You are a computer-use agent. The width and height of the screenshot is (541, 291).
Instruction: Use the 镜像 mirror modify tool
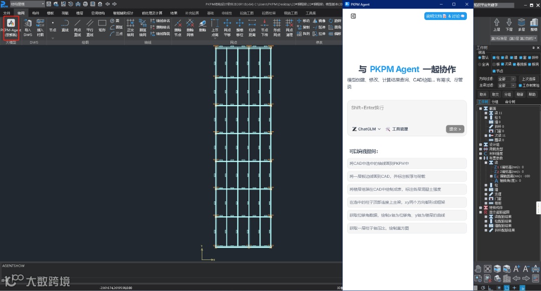319,21
